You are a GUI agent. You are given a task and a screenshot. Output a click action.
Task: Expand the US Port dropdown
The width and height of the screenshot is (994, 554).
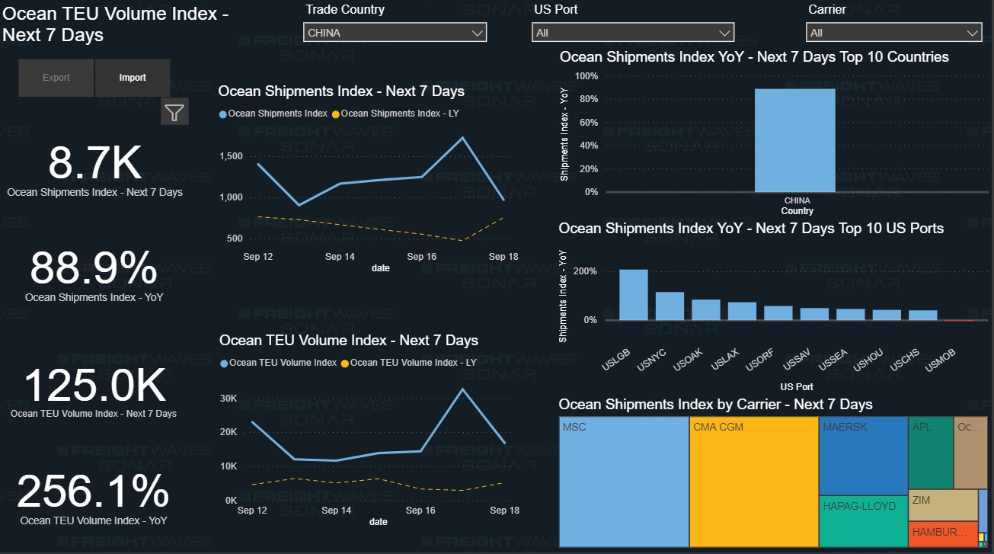pyautogui.click(x=632, y=33)
